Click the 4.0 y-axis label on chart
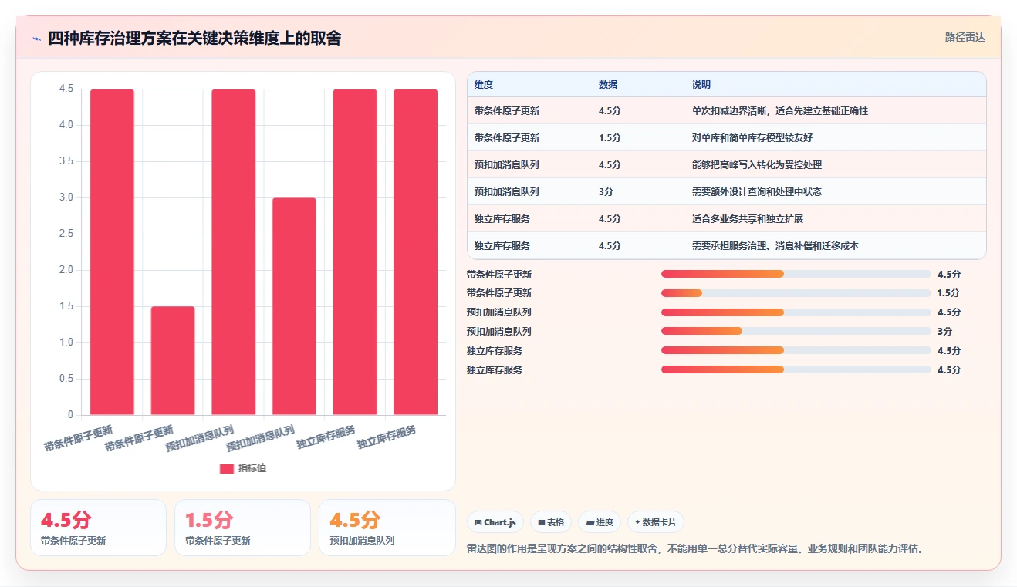The image size is (1017, 587). pyautogui.click(x=66, y=125)
